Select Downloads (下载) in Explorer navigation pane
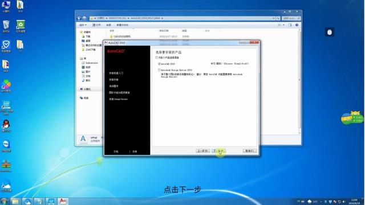 [x=86, y=36]
